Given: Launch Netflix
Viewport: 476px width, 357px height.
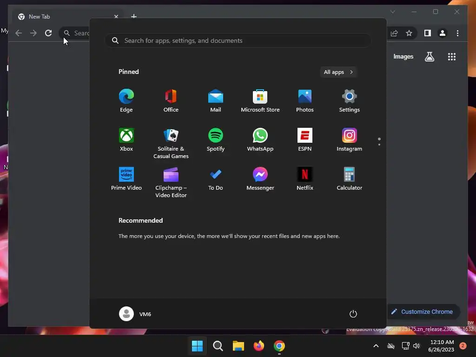Looking at the screenshot, I should [305, 179].
